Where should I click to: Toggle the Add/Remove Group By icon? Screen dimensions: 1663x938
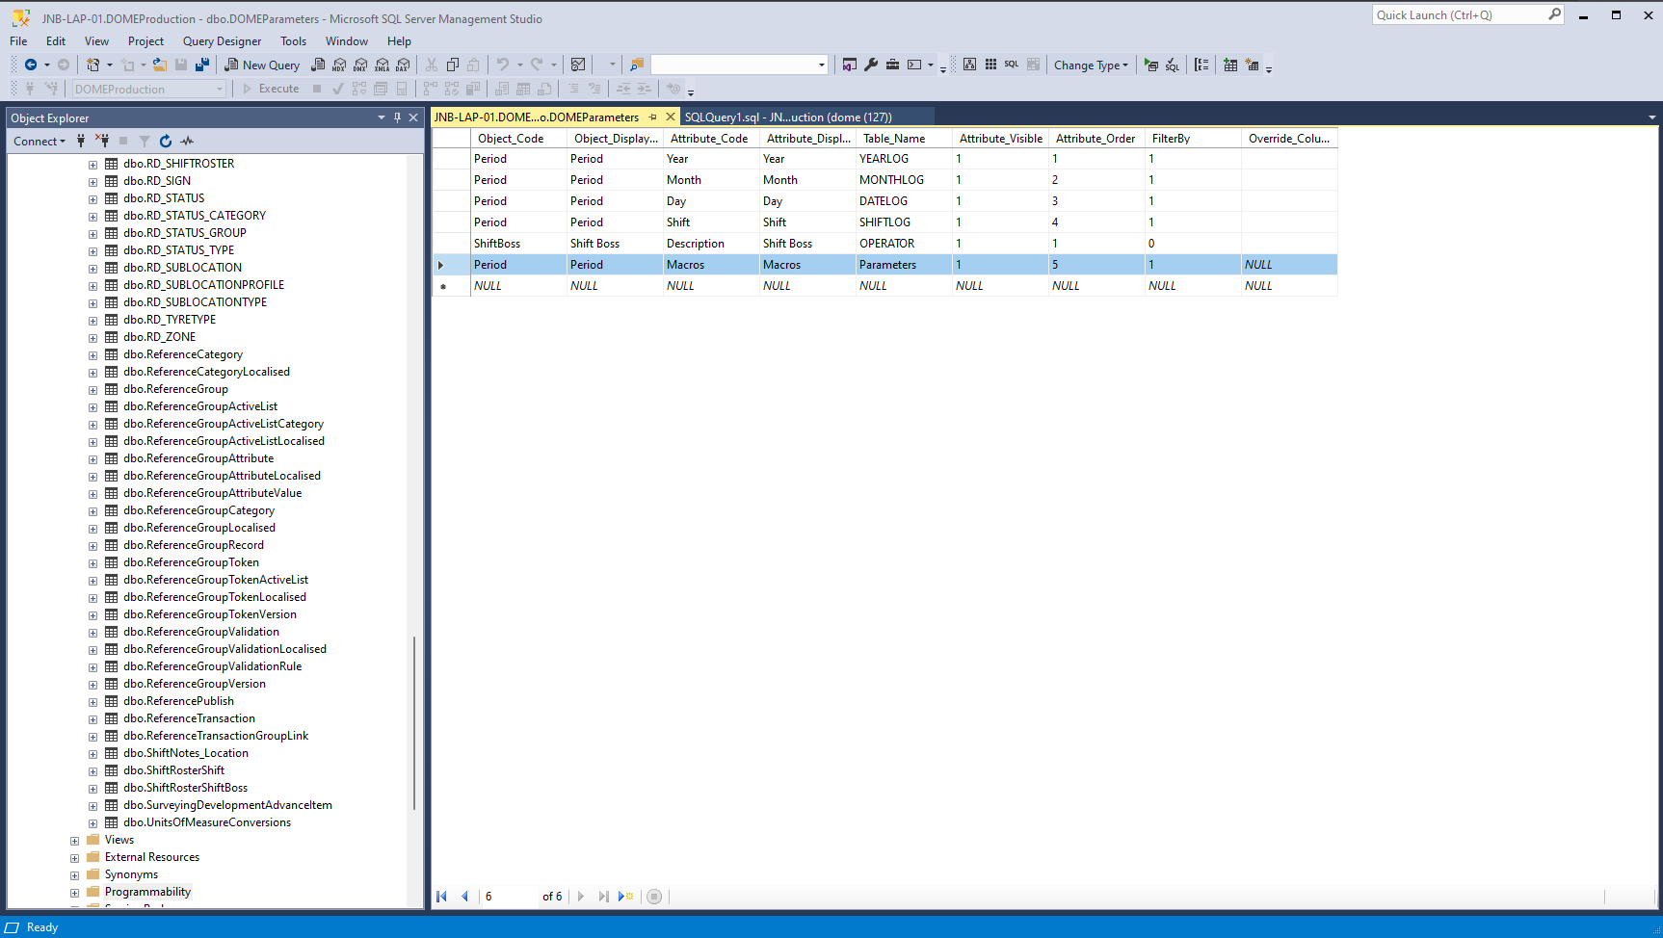[1201, 65]
